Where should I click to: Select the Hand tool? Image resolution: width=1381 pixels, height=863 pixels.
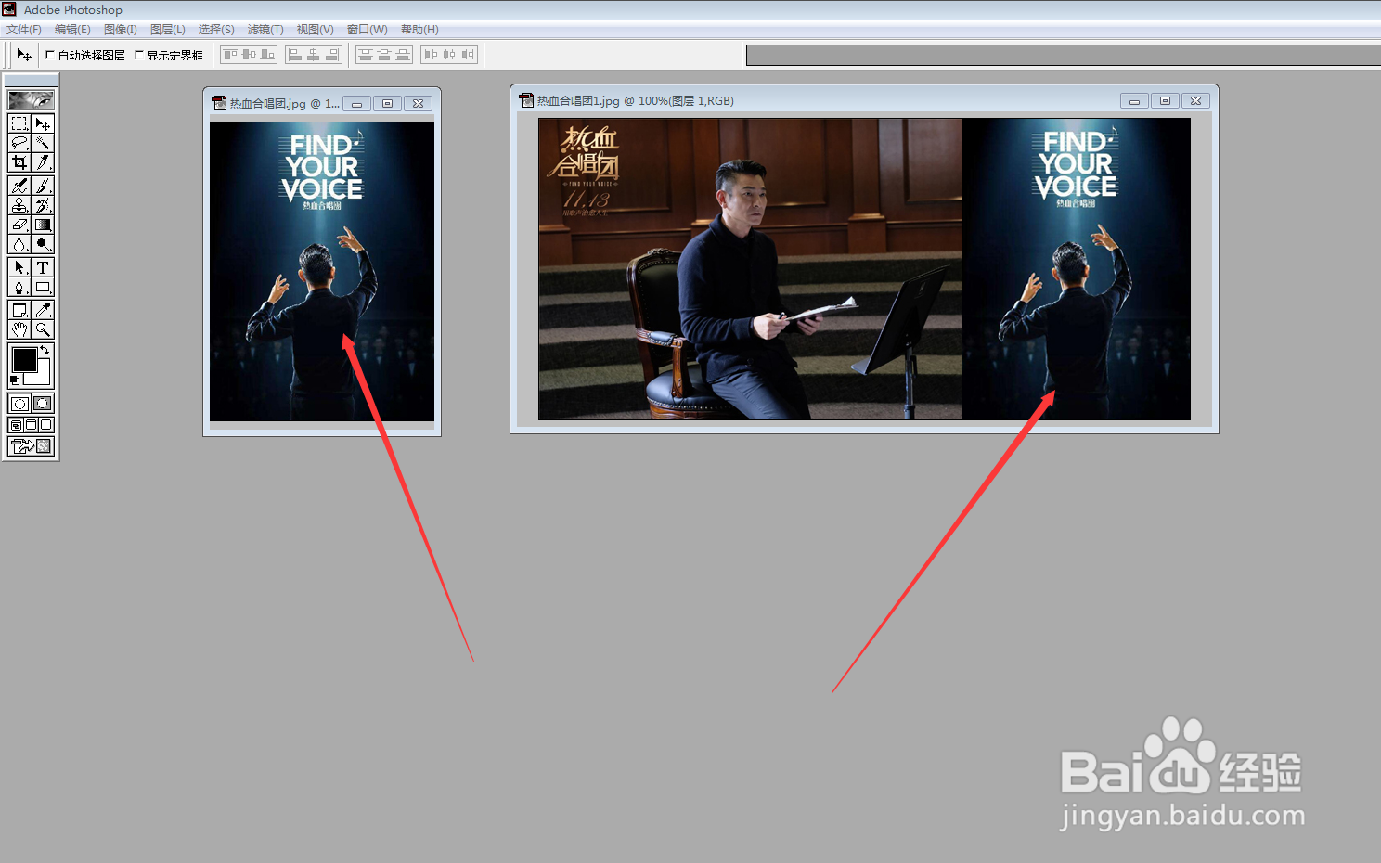19,329
